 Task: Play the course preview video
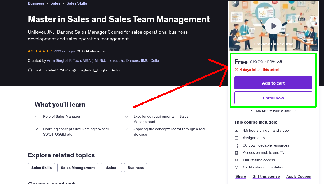pos(273,26)
